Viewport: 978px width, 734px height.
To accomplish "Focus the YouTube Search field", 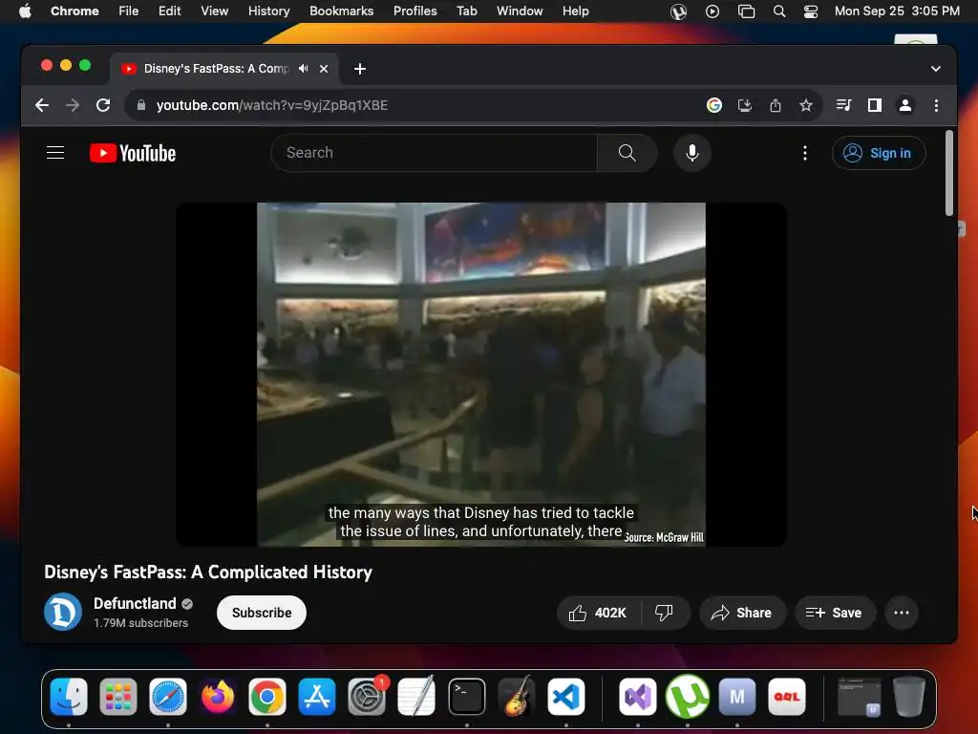I will click(x=435, y=153).
